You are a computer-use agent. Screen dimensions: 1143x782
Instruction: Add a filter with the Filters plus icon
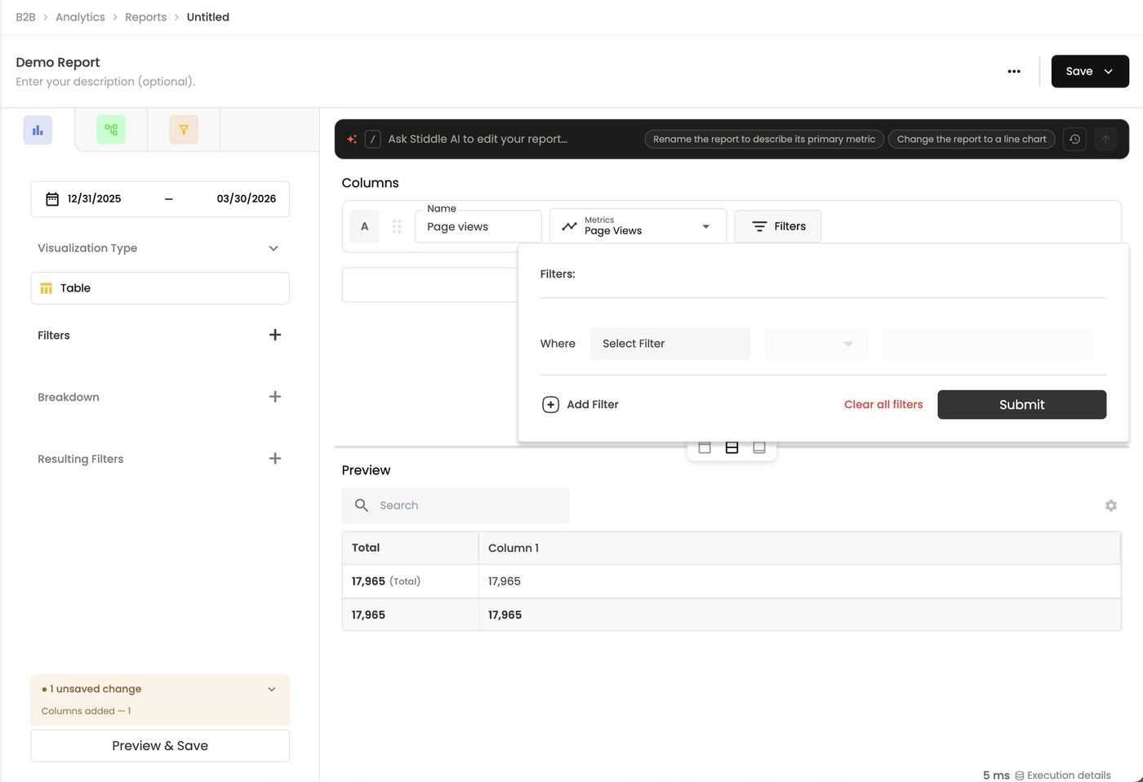click(275, 335)
